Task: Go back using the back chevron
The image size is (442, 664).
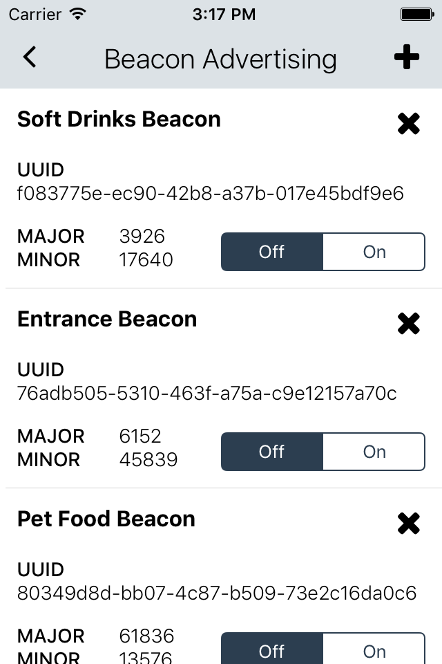Action: (x=30, y=57)
